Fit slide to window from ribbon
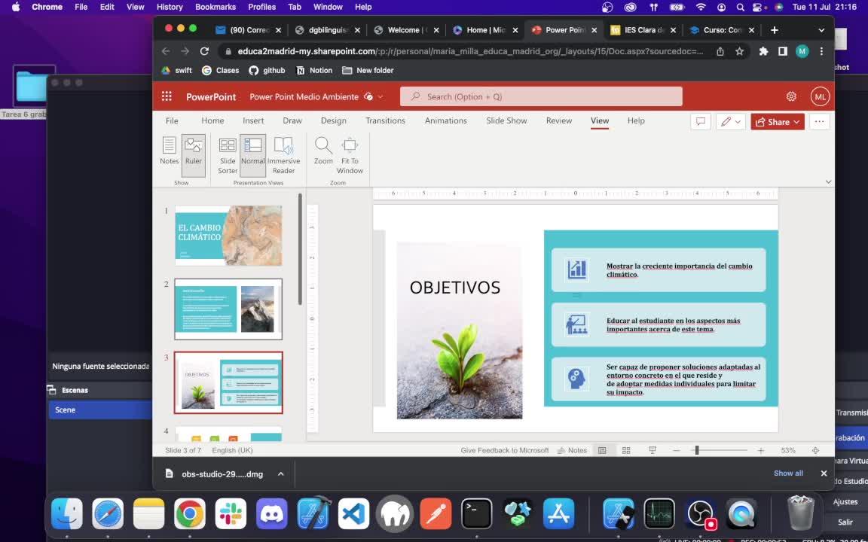Viewport: 868px width, 542px height. [350, 155]
